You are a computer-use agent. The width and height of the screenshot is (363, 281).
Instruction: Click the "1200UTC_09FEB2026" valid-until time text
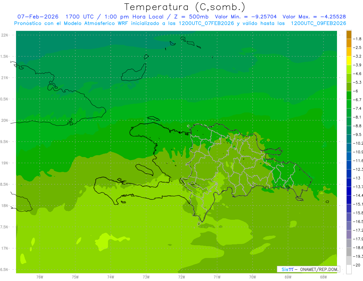[x=319, y=23]
